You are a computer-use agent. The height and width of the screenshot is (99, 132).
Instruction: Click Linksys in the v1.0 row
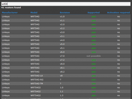pos(6,17)
